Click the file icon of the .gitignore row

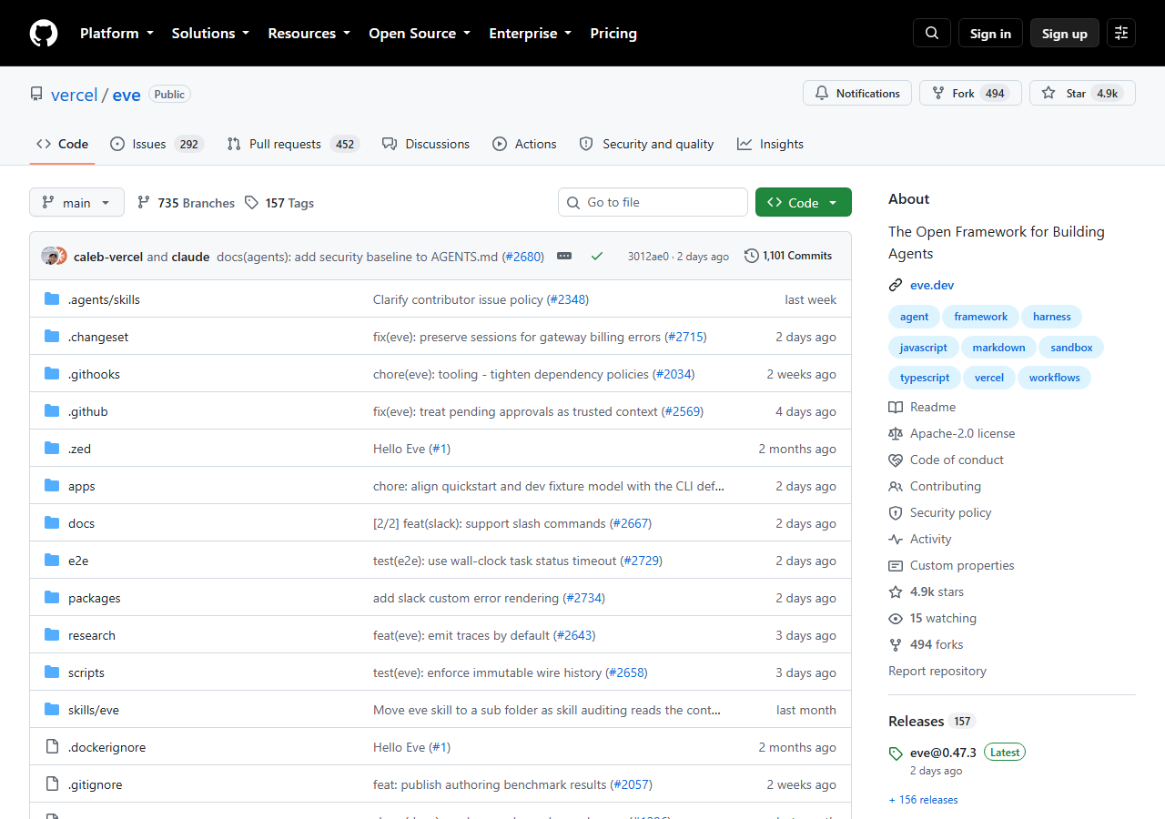52,784
